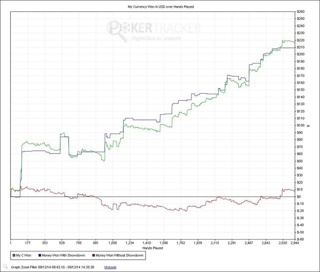Click the $0 y-axis label
Viewport: 320px width, 272px height.
pyautogui.click(x=299, y=197)
